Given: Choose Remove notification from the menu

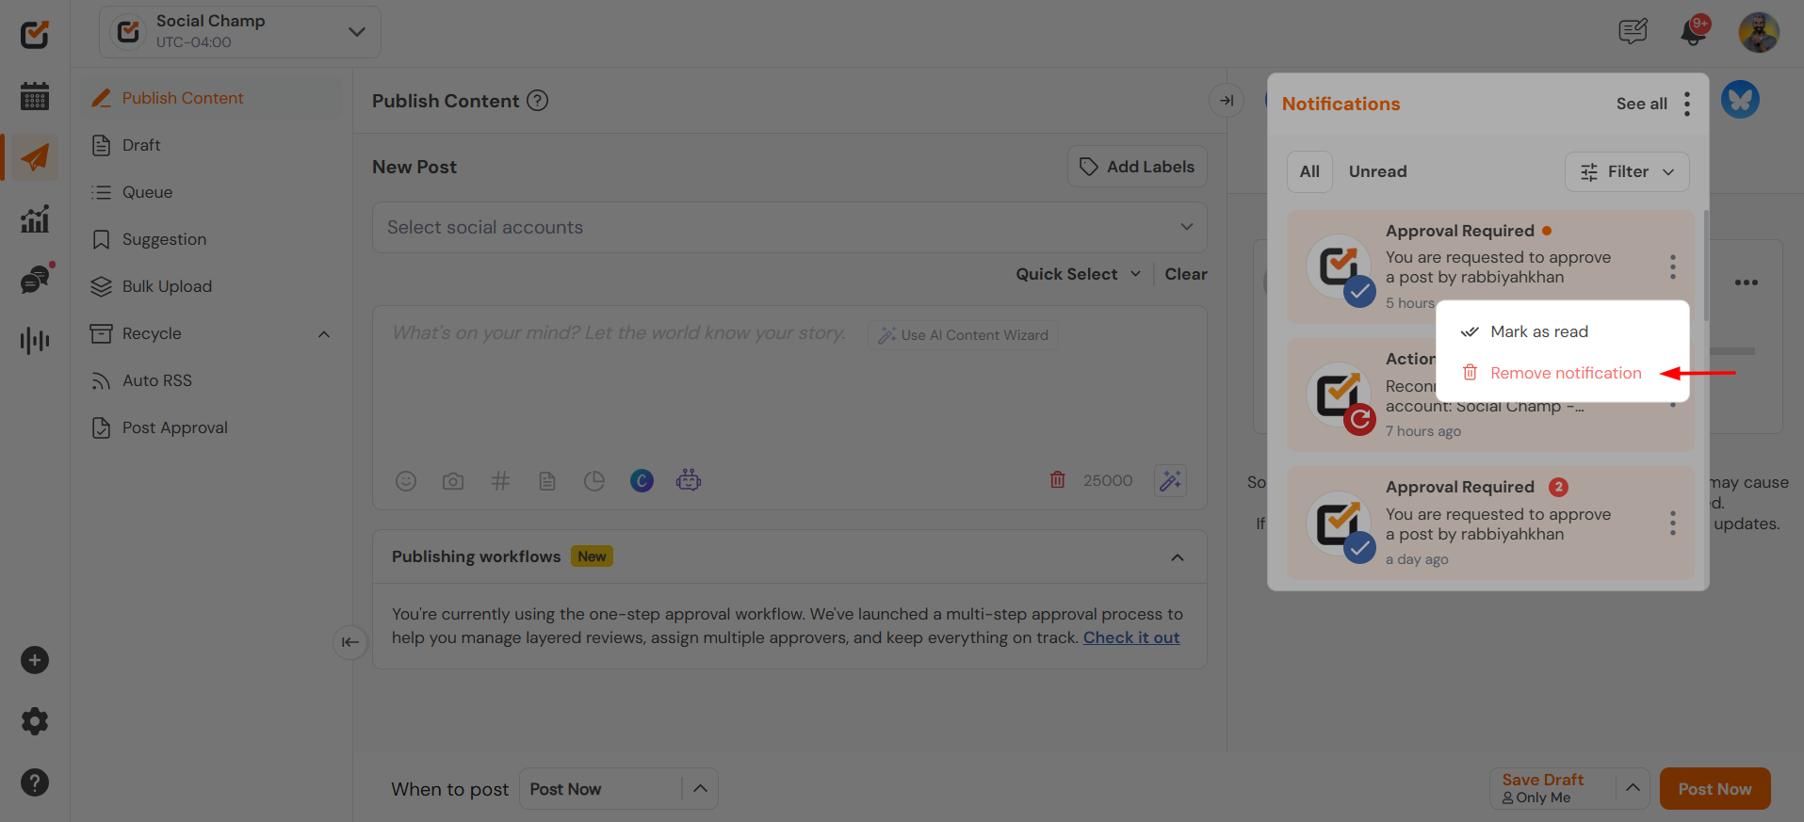Looking at the screenshot, I should pos(1565,373).
